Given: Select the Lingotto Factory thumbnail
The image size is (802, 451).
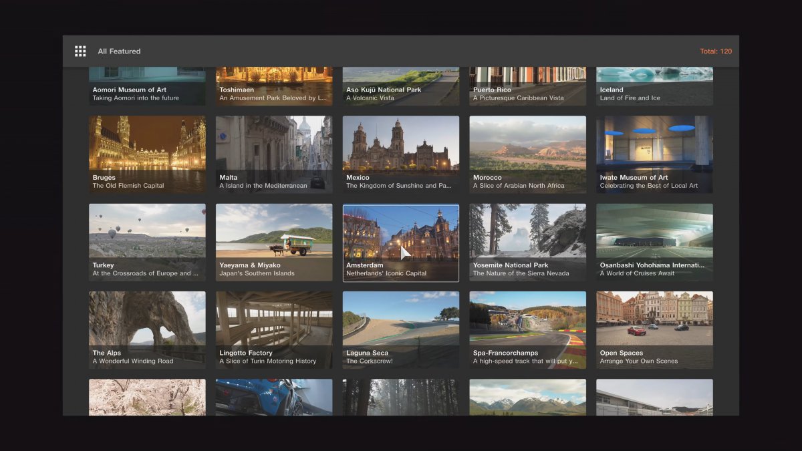Looking at the screenshot, I should (274, 330).
